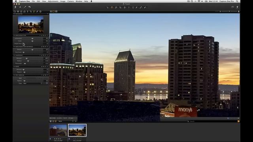Open the Capture camera tool tab
The height and width of the screenshot is (142, 253).
(x=18, y=11)
